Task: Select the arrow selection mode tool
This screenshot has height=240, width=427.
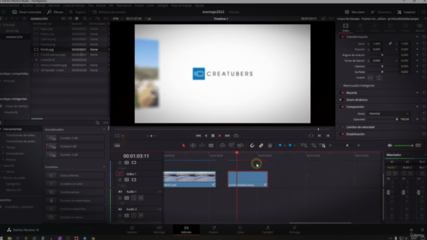Action: (x=183, y=145)
